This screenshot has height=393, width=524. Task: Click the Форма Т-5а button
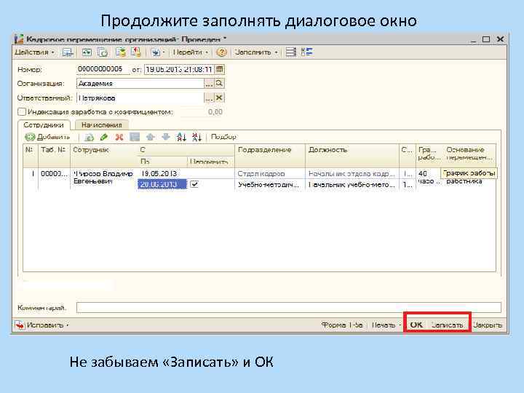pyautogui.click(x=342, y=325)
